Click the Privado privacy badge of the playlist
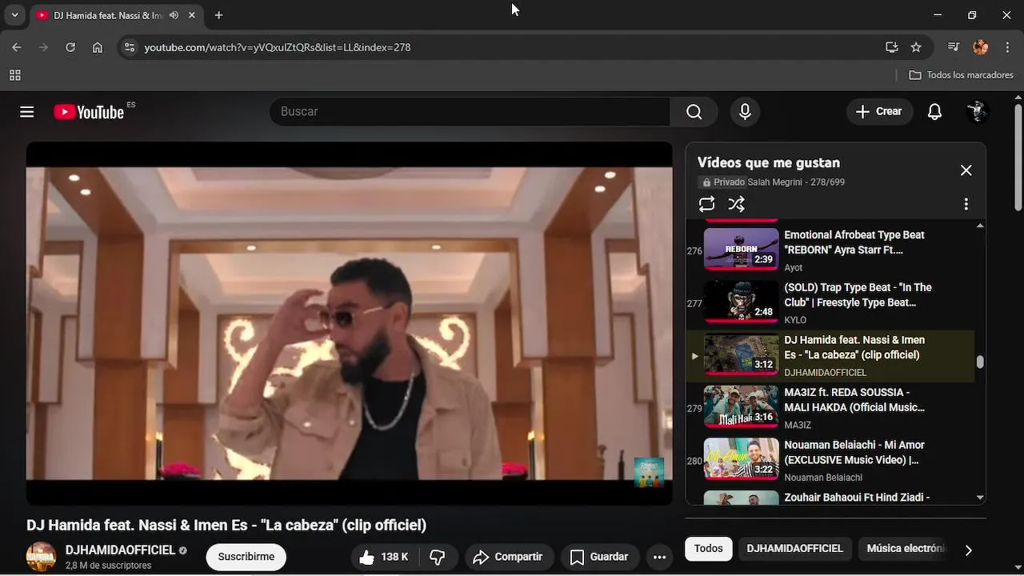The width and height of the screenshot is (1024, 576). 723,182
